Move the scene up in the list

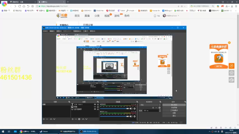point(51,119)
